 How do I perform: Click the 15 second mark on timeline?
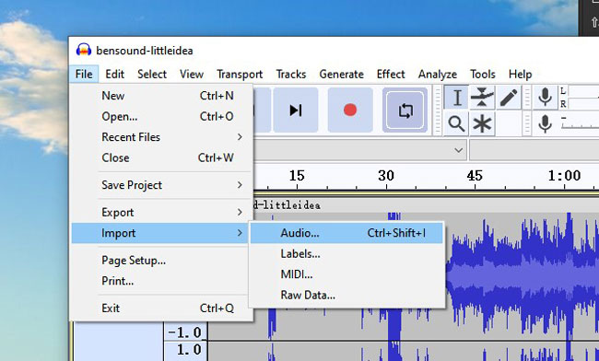point(297,176)
